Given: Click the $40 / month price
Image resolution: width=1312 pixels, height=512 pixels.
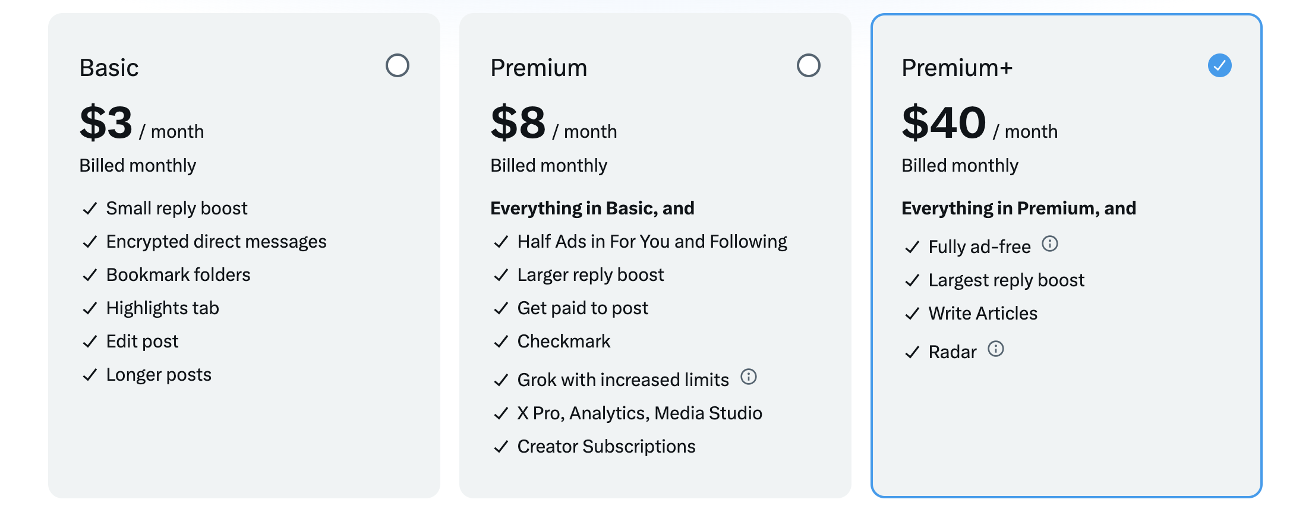Looking at the screenshot, I should 979,123.
